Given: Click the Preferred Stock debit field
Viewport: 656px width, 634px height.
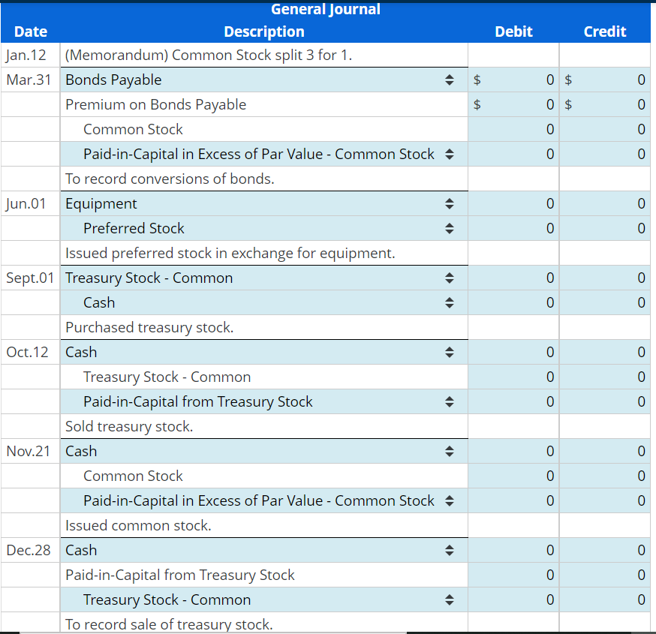Looking at the screenshot, I should click(x=513, y=228).
